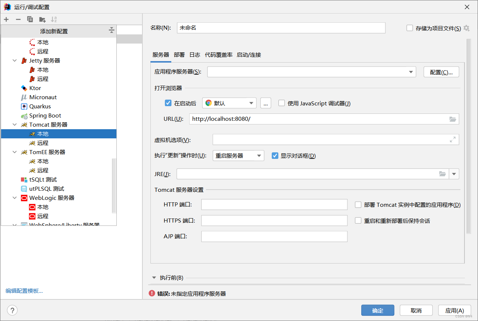Click the right panel vertical scrollbar
Viewport: 478px width, 321px height.
click(468, 136)
